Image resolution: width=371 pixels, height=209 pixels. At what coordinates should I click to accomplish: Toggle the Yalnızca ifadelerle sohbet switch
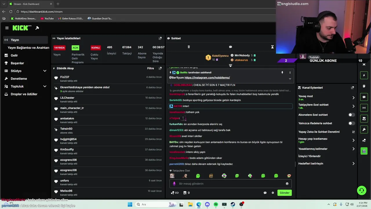(351, 123)
